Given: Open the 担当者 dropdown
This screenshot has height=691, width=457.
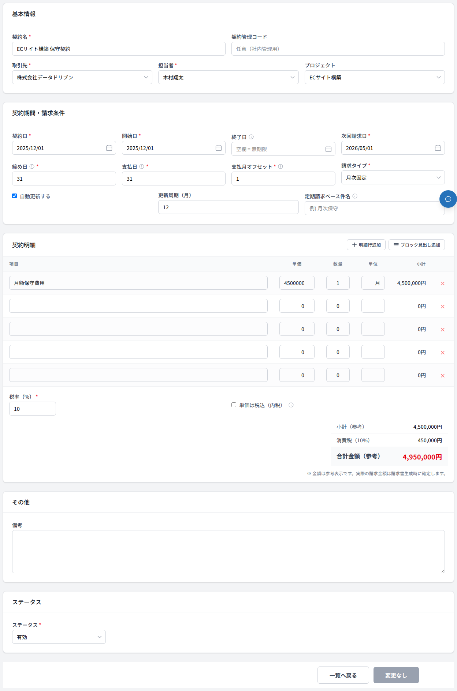Looking at the screenshot, I should click(228, 77).
